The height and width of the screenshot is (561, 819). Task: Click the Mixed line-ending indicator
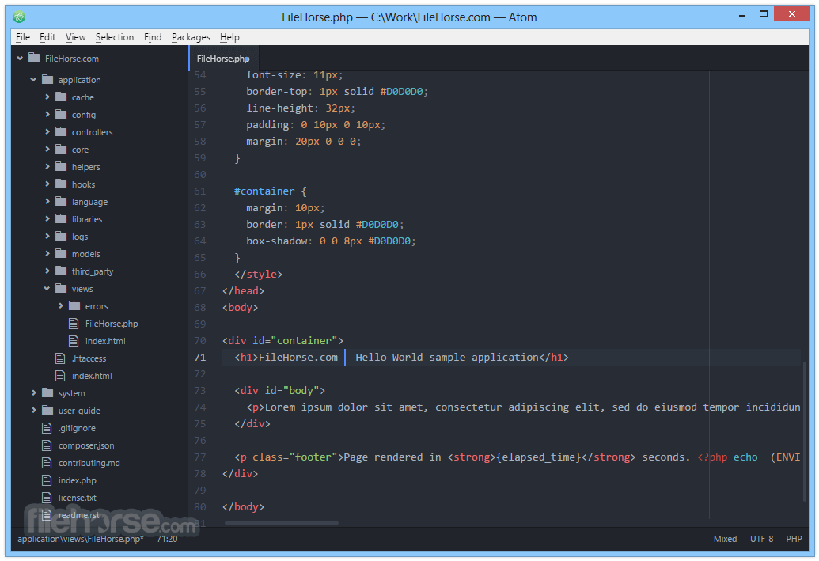coord(725,539)
